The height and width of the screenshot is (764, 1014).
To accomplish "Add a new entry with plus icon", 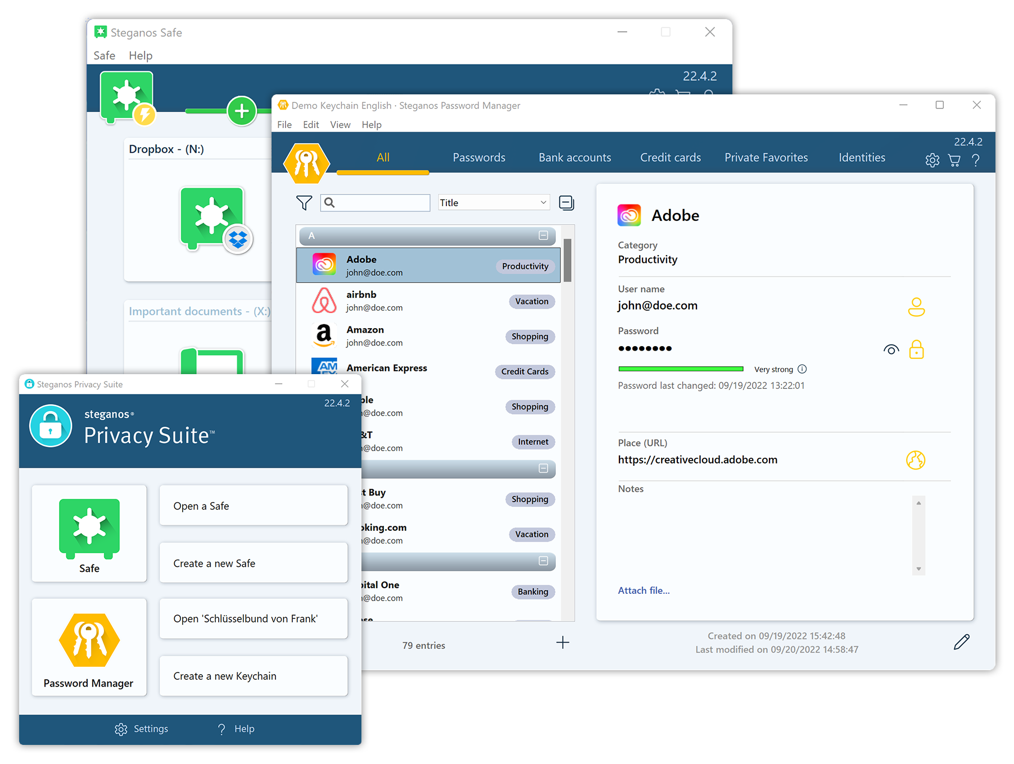I will pos(563,643).
